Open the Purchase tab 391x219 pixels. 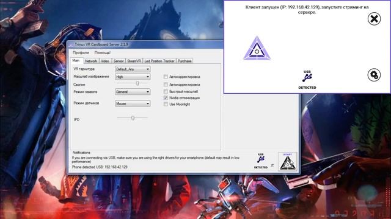185,61
